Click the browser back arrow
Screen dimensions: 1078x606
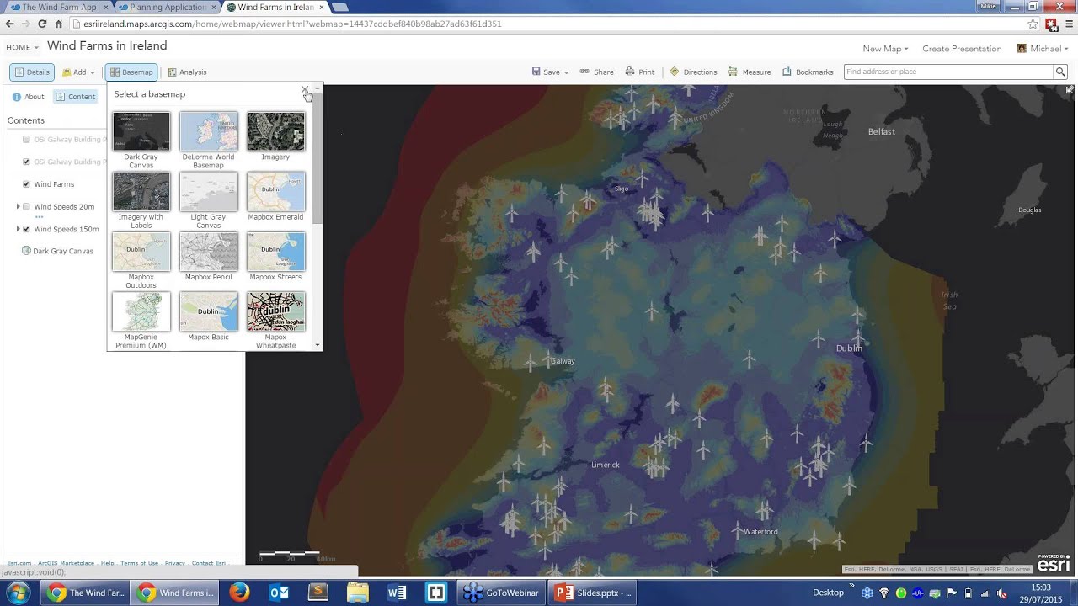click(x=10, y=24)
